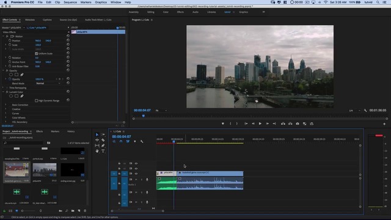Enable High Dynamic Range checkbox

pyautogui.click(x=37, y=100)
